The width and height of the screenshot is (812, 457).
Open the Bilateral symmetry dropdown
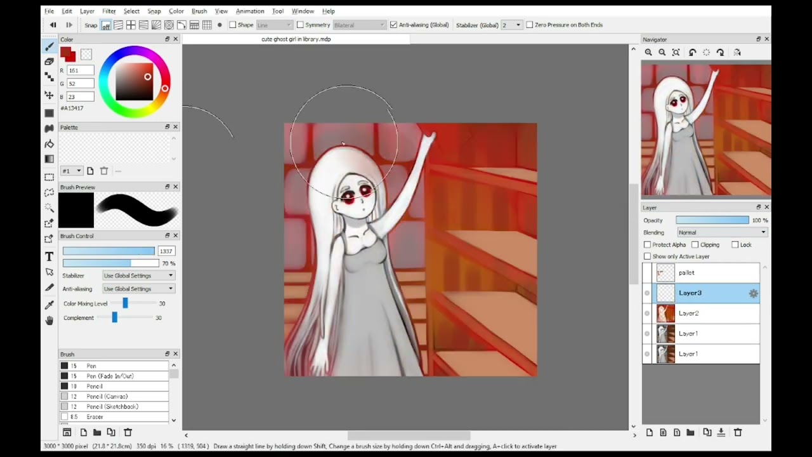[359, 25]
